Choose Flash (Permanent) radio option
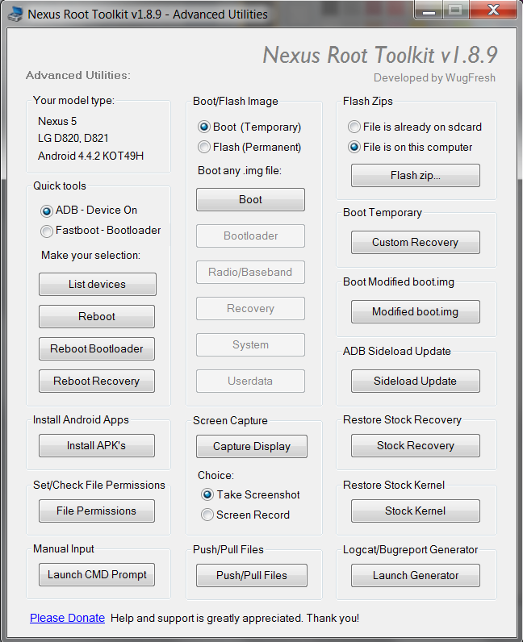The image size is (523, 642). tap(204, 147)
